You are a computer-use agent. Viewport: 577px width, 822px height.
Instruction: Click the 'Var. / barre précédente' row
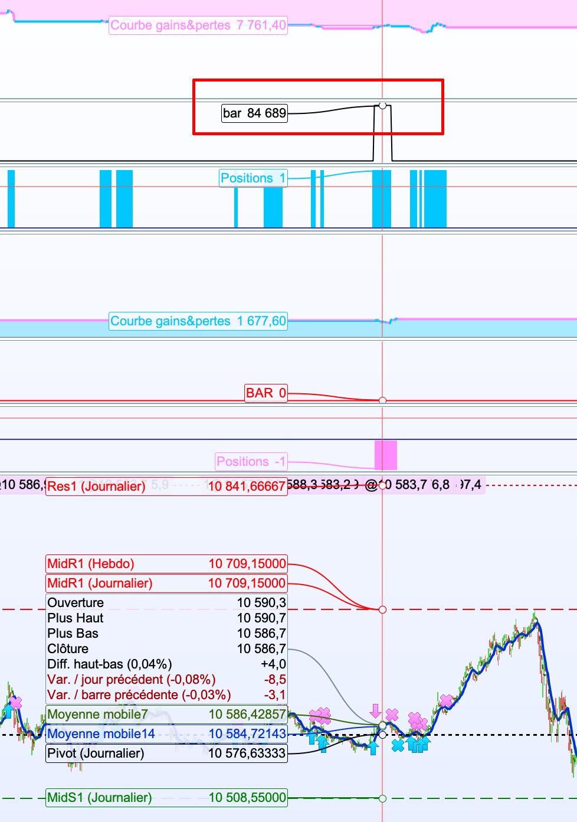coord(166,695)
